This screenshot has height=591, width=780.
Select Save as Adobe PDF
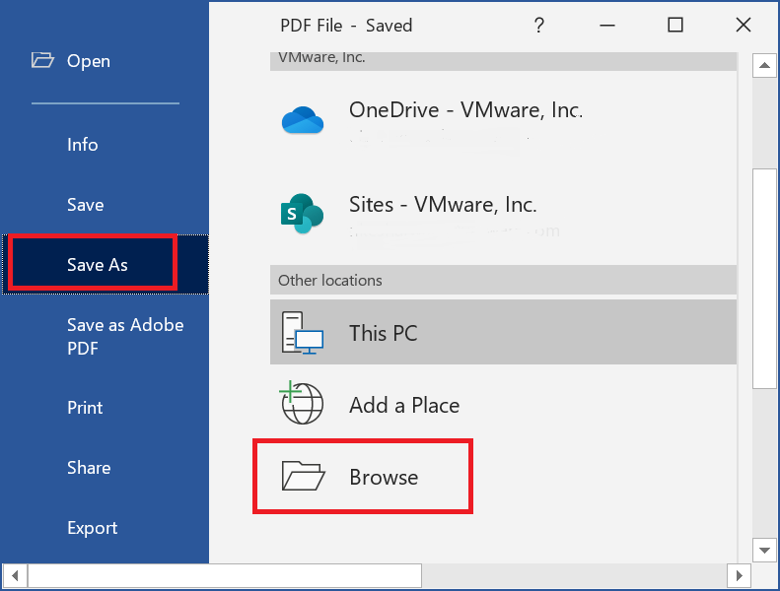(x=125, y=337)
